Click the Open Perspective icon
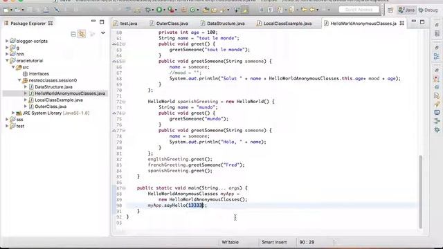Image resolution: width=443 pixels, height=249 pixels. (390, 10)
